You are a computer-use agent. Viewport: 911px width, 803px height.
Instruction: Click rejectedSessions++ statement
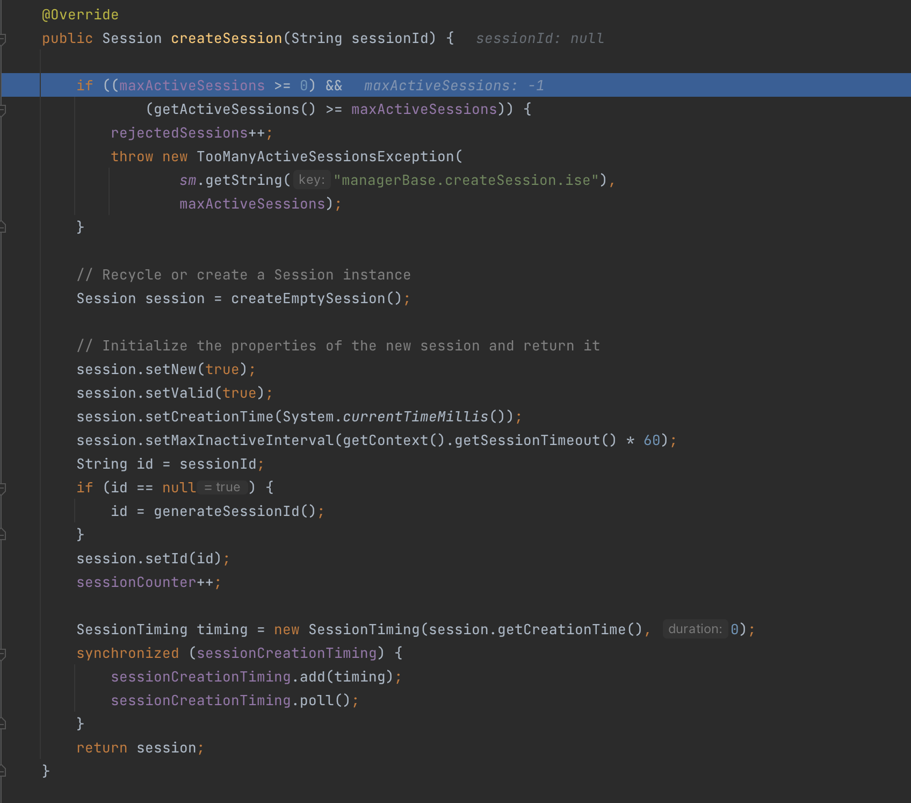[192, 133]
